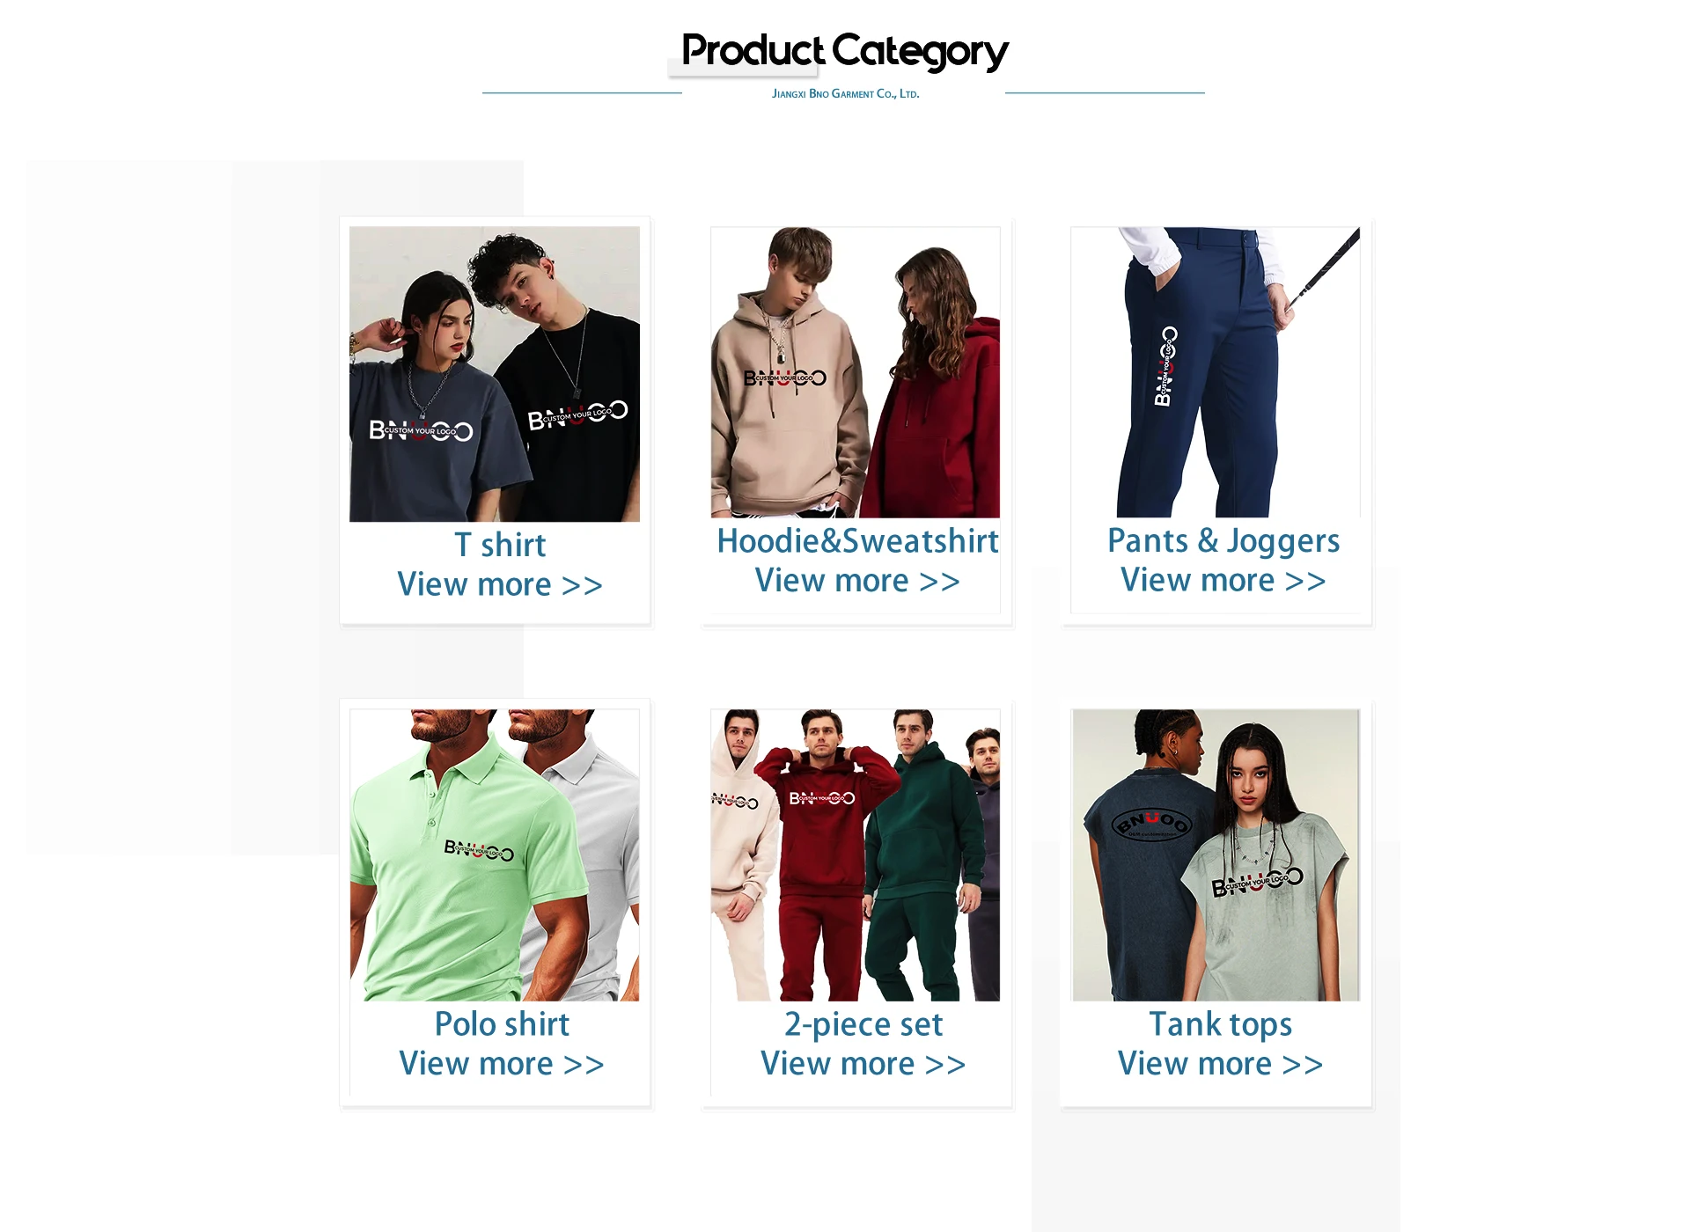Select the Pants & Joggers title

[1223, 541]
